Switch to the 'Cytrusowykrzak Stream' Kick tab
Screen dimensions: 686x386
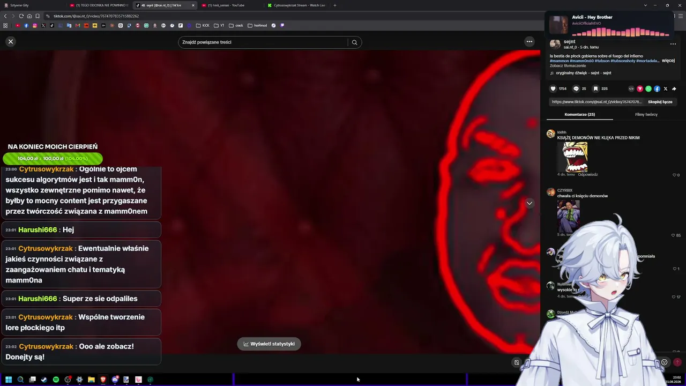tap(297, 5)
